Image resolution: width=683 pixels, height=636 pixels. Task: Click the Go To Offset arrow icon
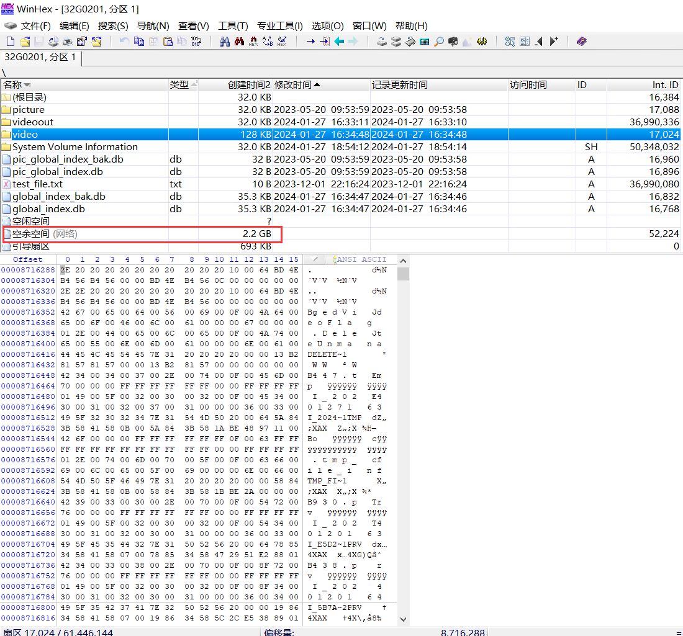coord(310,42)
